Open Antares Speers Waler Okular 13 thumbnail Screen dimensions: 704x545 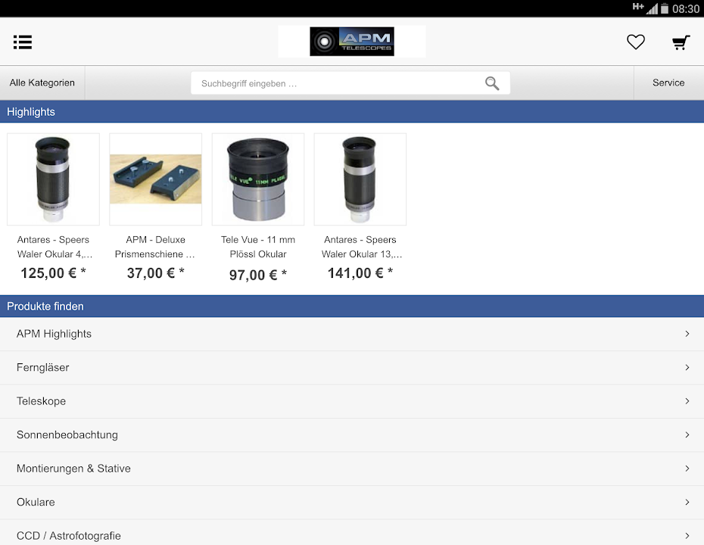point(360,179)
